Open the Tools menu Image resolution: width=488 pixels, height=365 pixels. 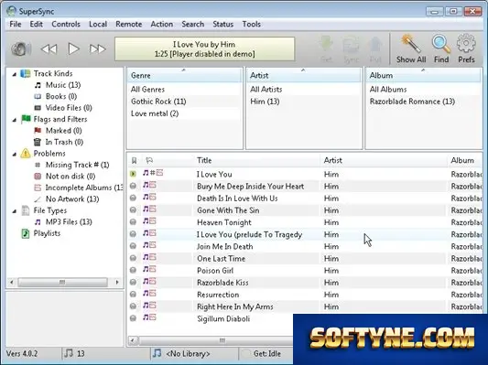tap(252, 25)
